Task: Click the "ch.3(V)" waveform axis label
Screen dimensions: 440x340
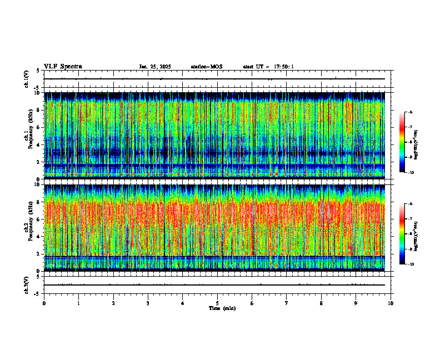Action: coord(27,285)
